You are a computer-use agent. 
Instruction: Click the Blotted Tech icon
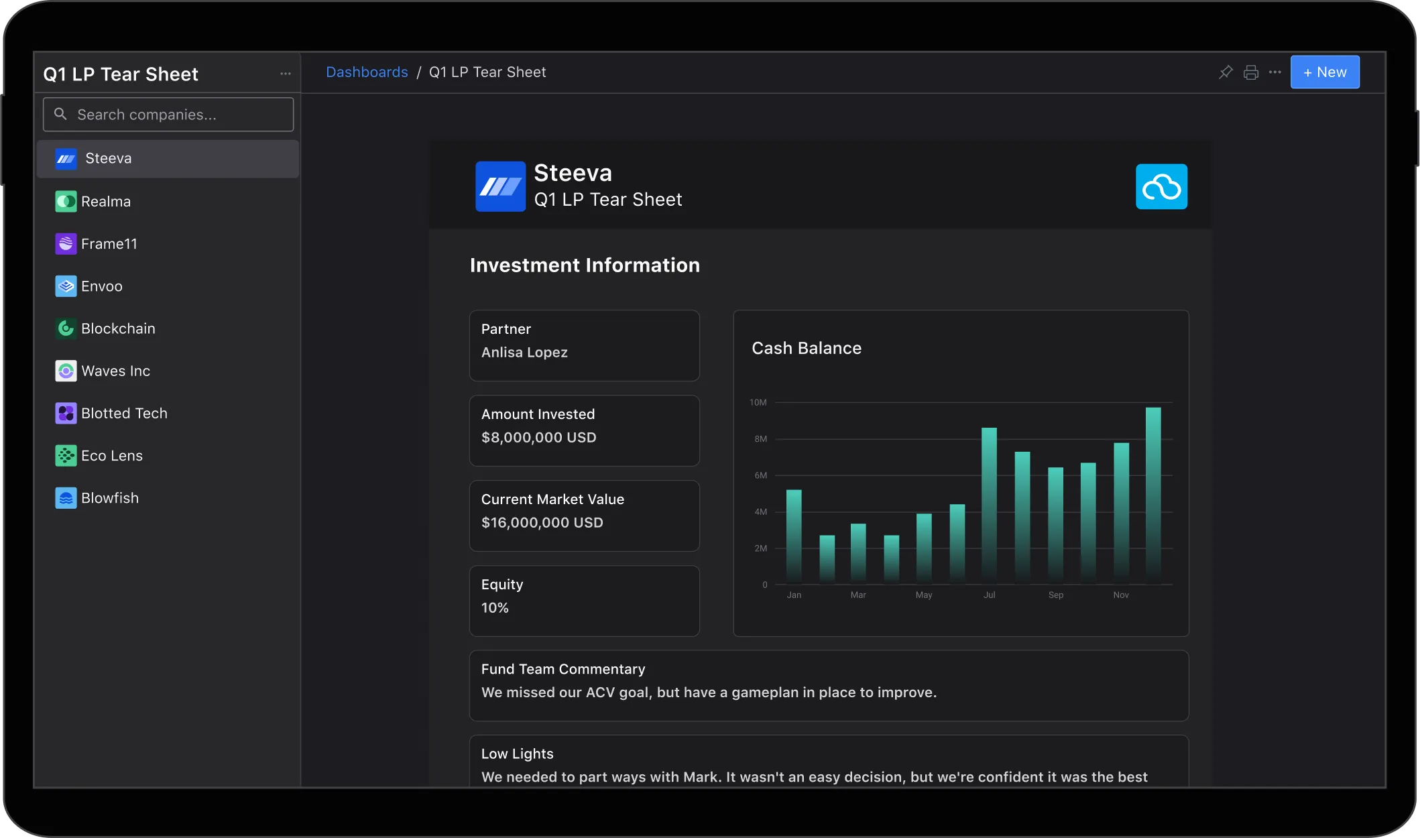point(66,413)
